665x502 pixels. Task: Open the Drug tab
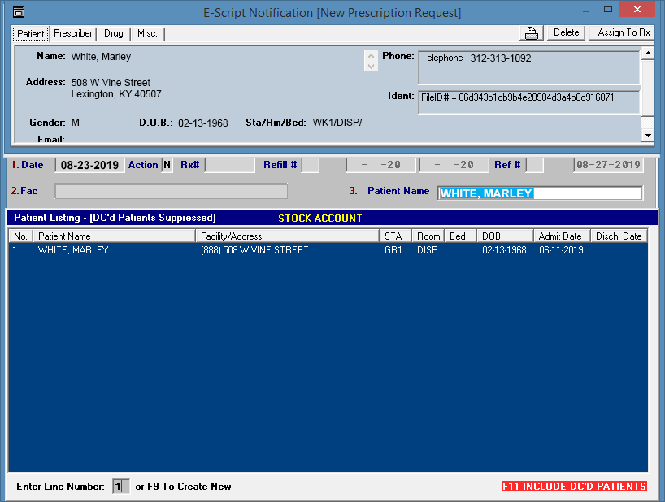pyautogui.click(x=113, y=33)
